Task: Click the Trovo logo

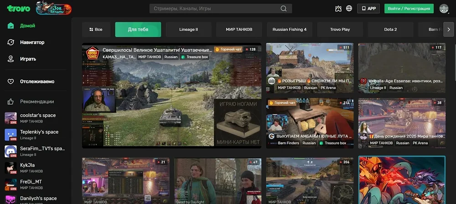Action: [x=18, y=8]
